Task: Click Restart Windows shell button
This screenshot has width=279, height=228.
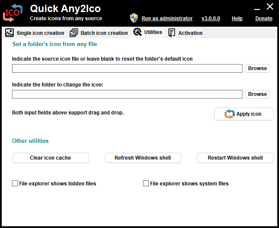Action: (x=235, y=158)
